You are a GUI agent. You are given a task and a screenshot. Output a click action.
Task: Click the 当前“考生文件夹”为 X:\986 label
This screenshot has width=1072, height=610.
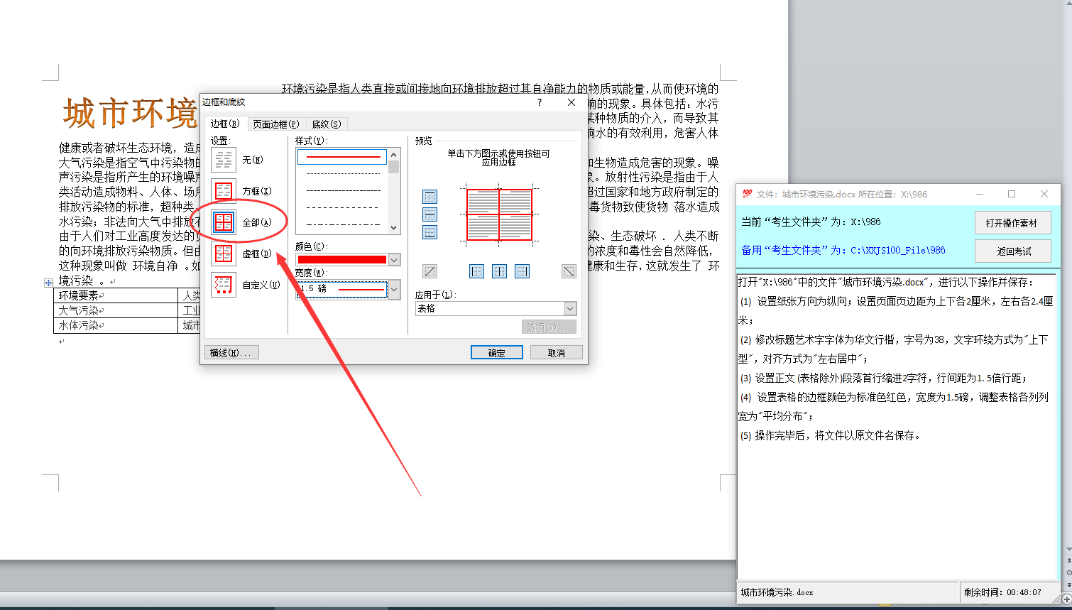(x=811, y=222)
